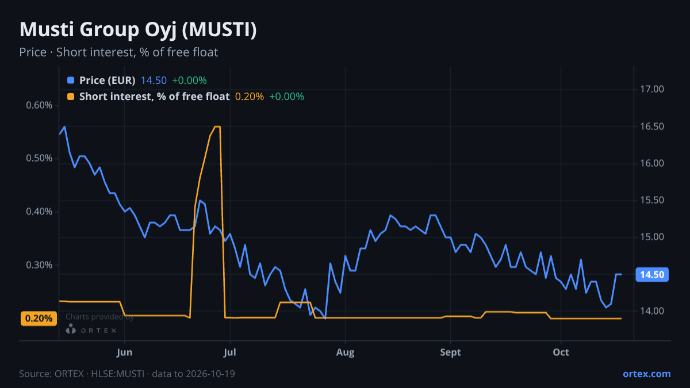Click the 17.00 right axis label

[x=652, y=90]
